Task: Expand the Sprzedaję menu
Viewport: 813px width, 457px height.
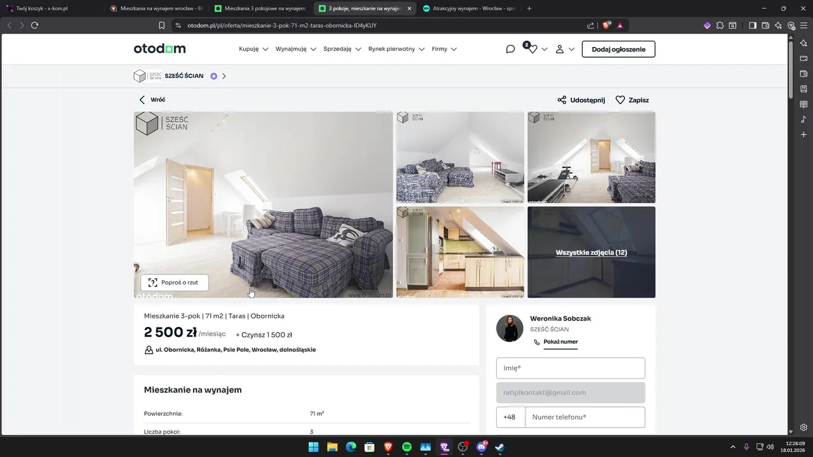Action: pos(342,49)
